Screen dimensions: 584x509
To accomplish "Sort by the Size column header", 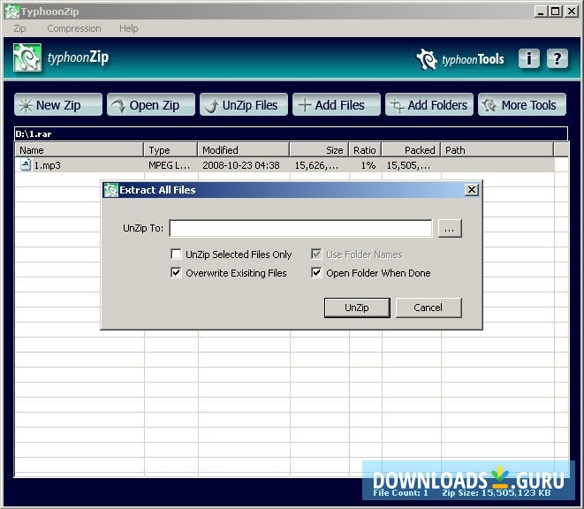I will tap(319, 150).
